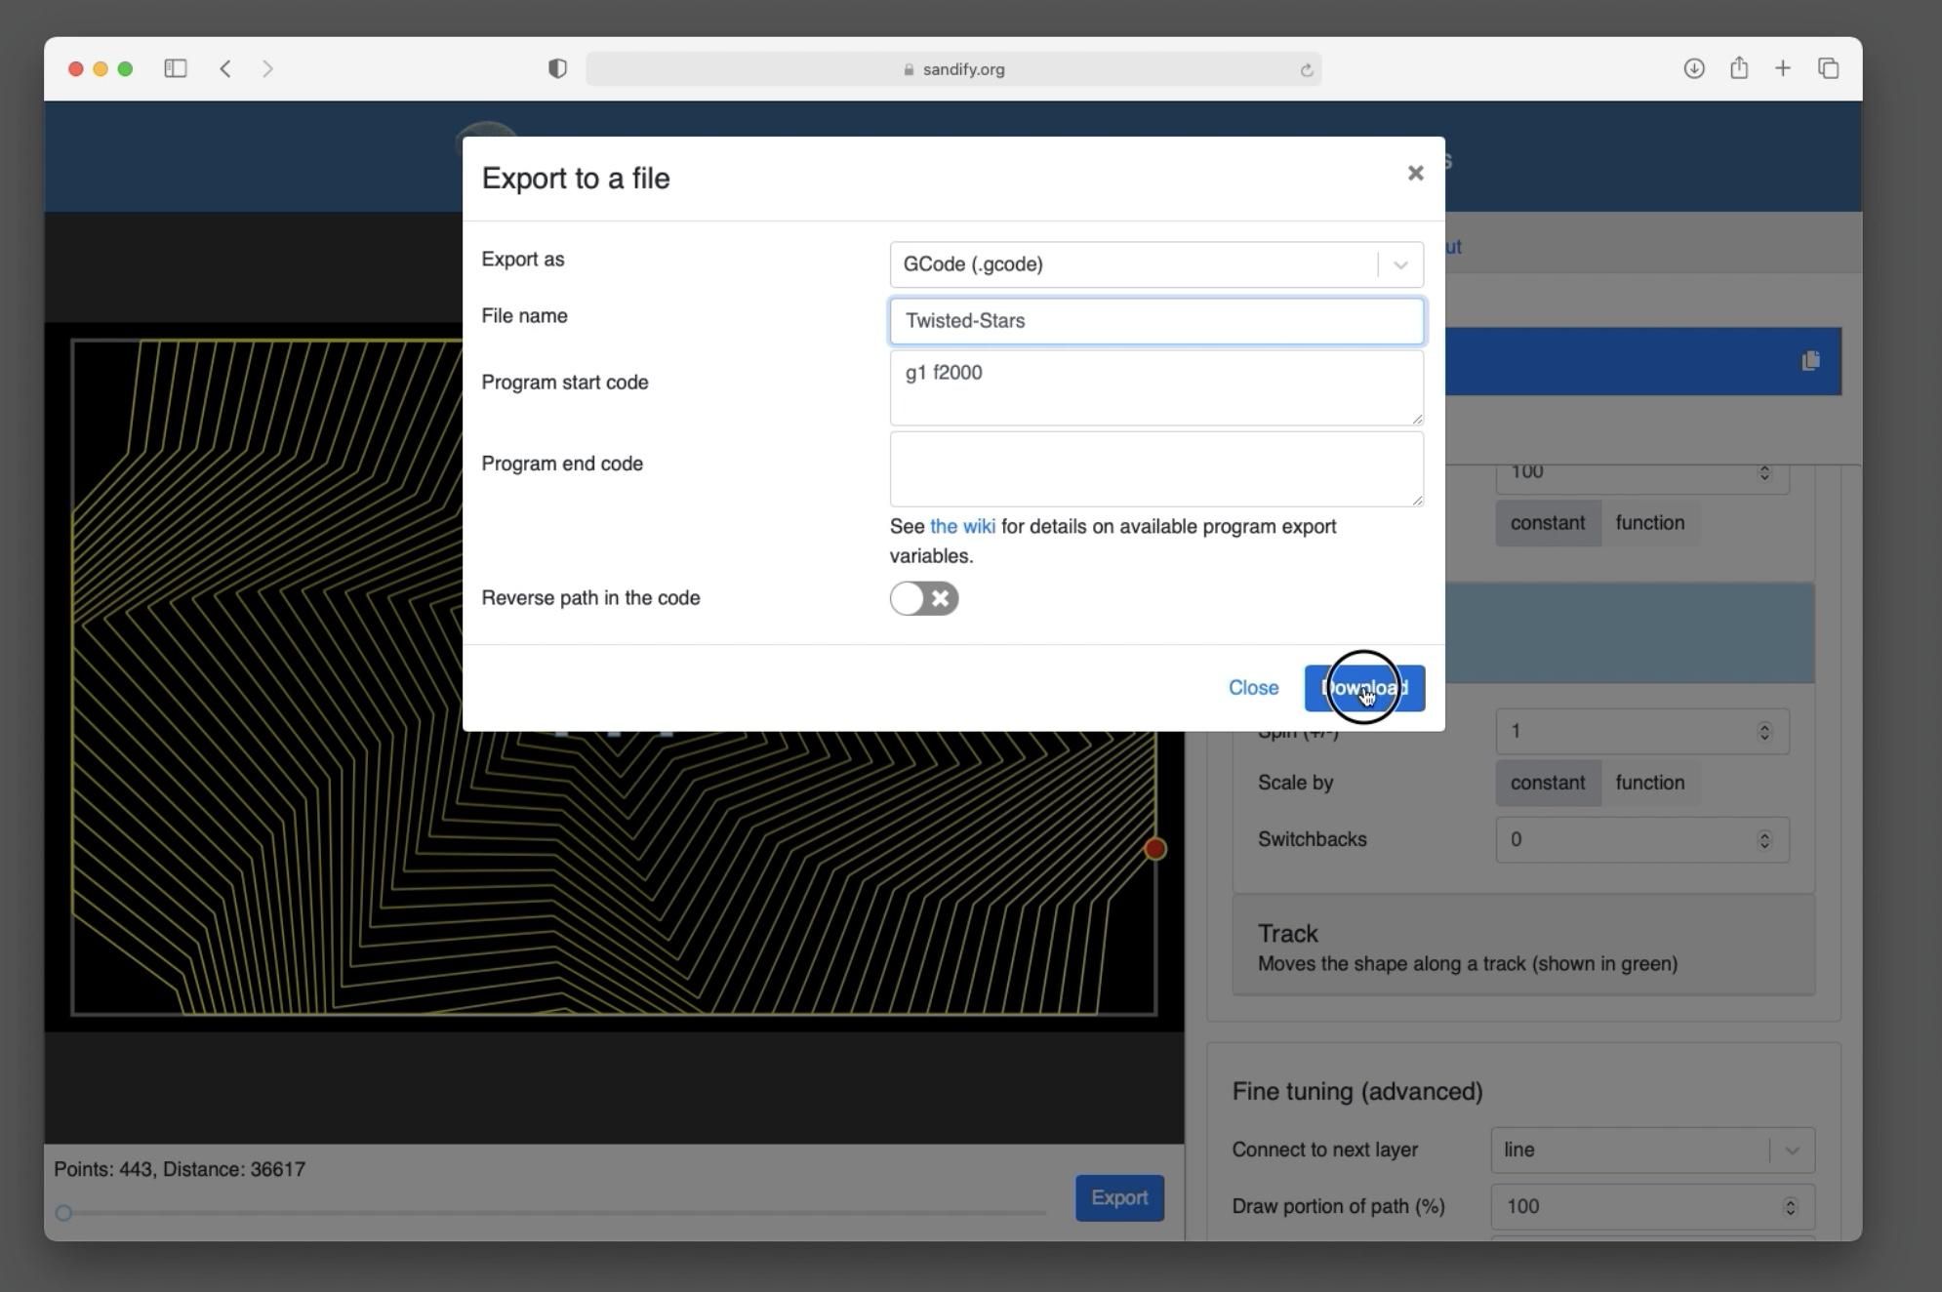Click the Twisted-Stars file name field
The image size is (1942, 1292).
point(1156,321)
